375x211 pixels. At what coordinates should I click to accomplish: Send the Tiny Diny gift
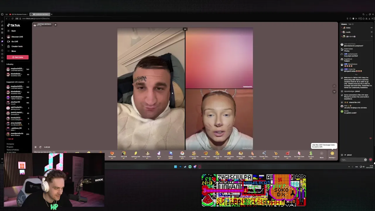[x=311, y=154]
